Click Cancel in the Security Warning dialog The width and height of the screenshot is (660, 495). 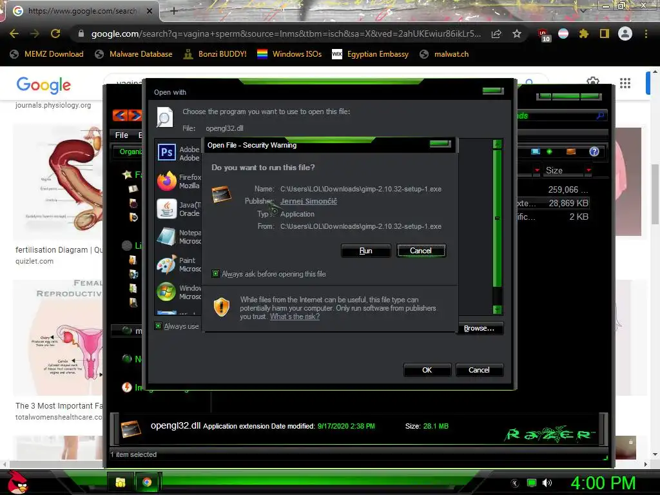[x=421, y=251]
